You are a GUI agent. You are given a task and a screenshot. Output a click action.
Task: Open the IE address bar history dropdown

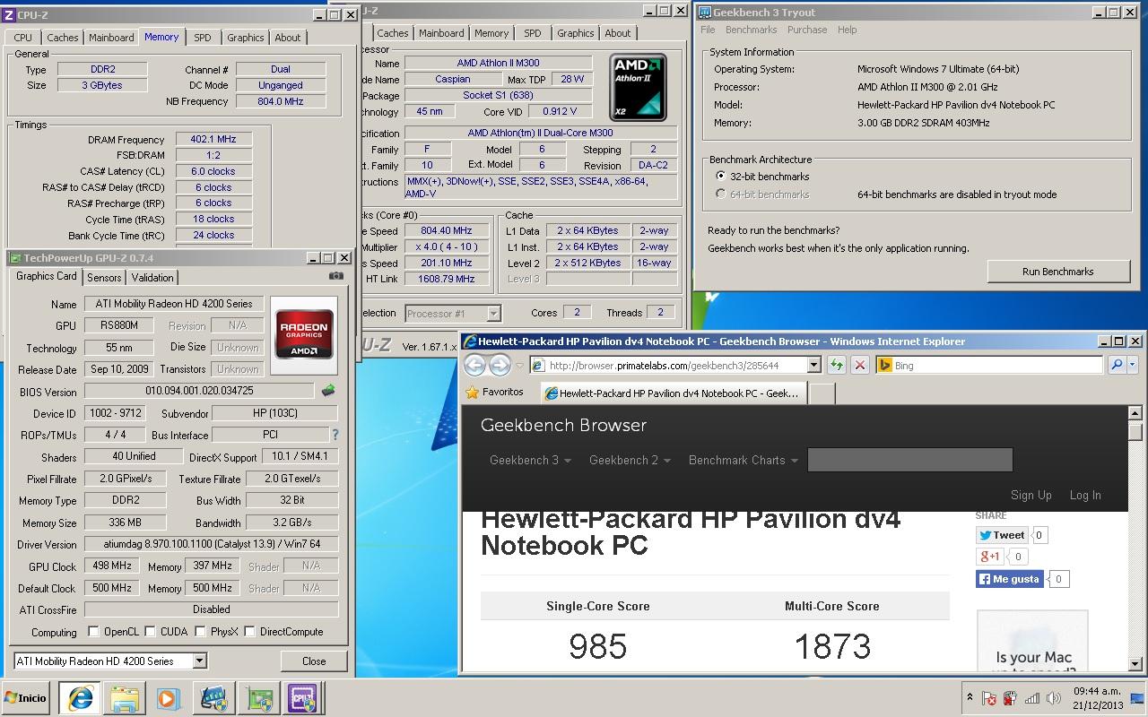pos(814,365)
